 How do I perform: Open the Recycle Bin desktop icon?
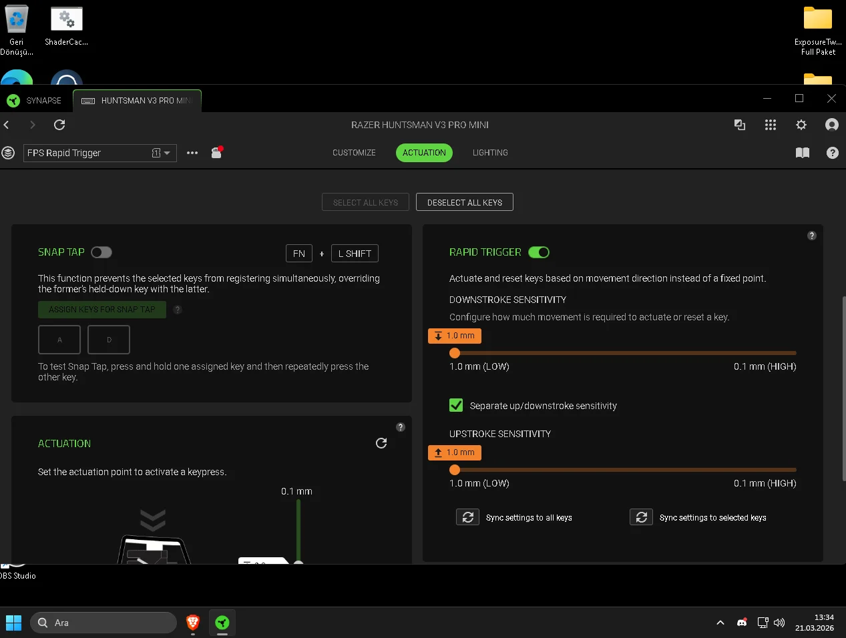click(17, 30)
